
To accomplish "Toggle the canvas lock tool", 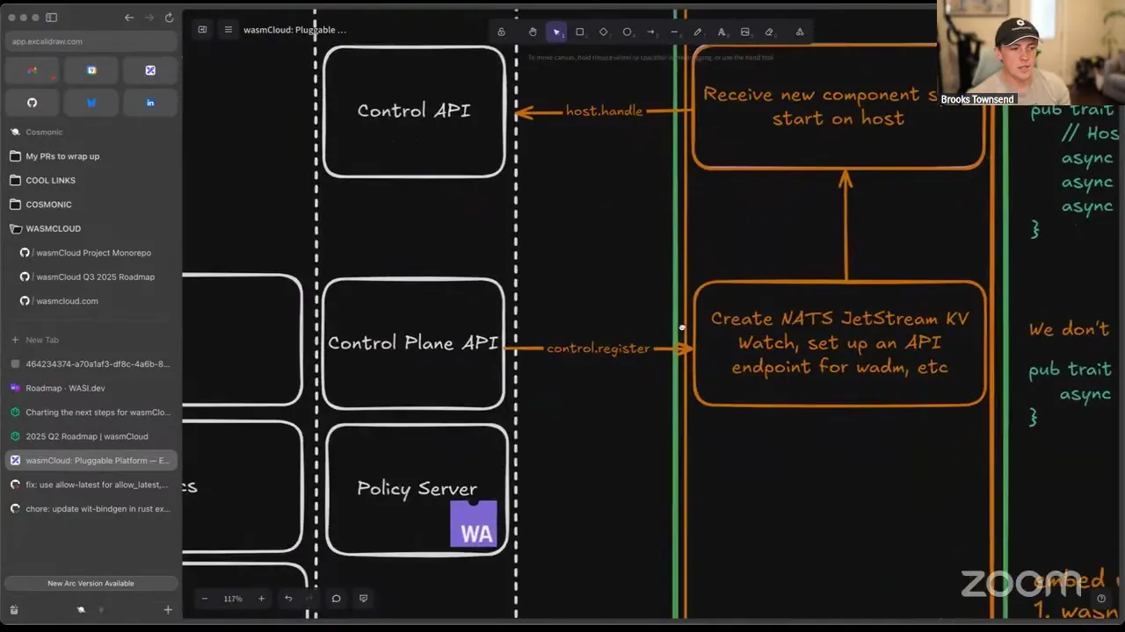I will (501, 32).
